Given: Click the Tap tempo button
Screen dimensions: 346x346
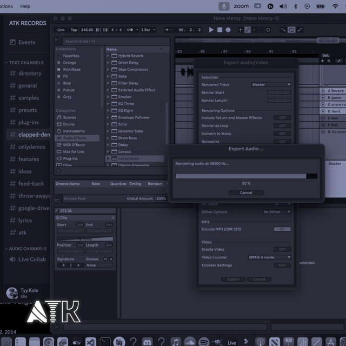Looking at the screenshot, I should click(74, 30).
